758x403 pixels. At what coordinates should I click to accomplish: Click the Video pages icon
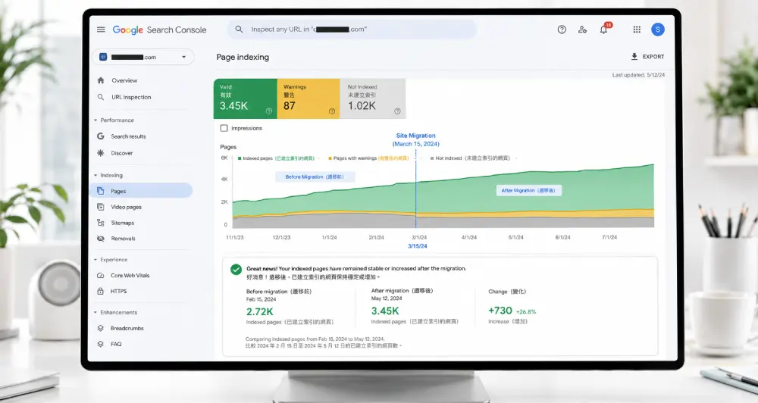coord(101,207)
